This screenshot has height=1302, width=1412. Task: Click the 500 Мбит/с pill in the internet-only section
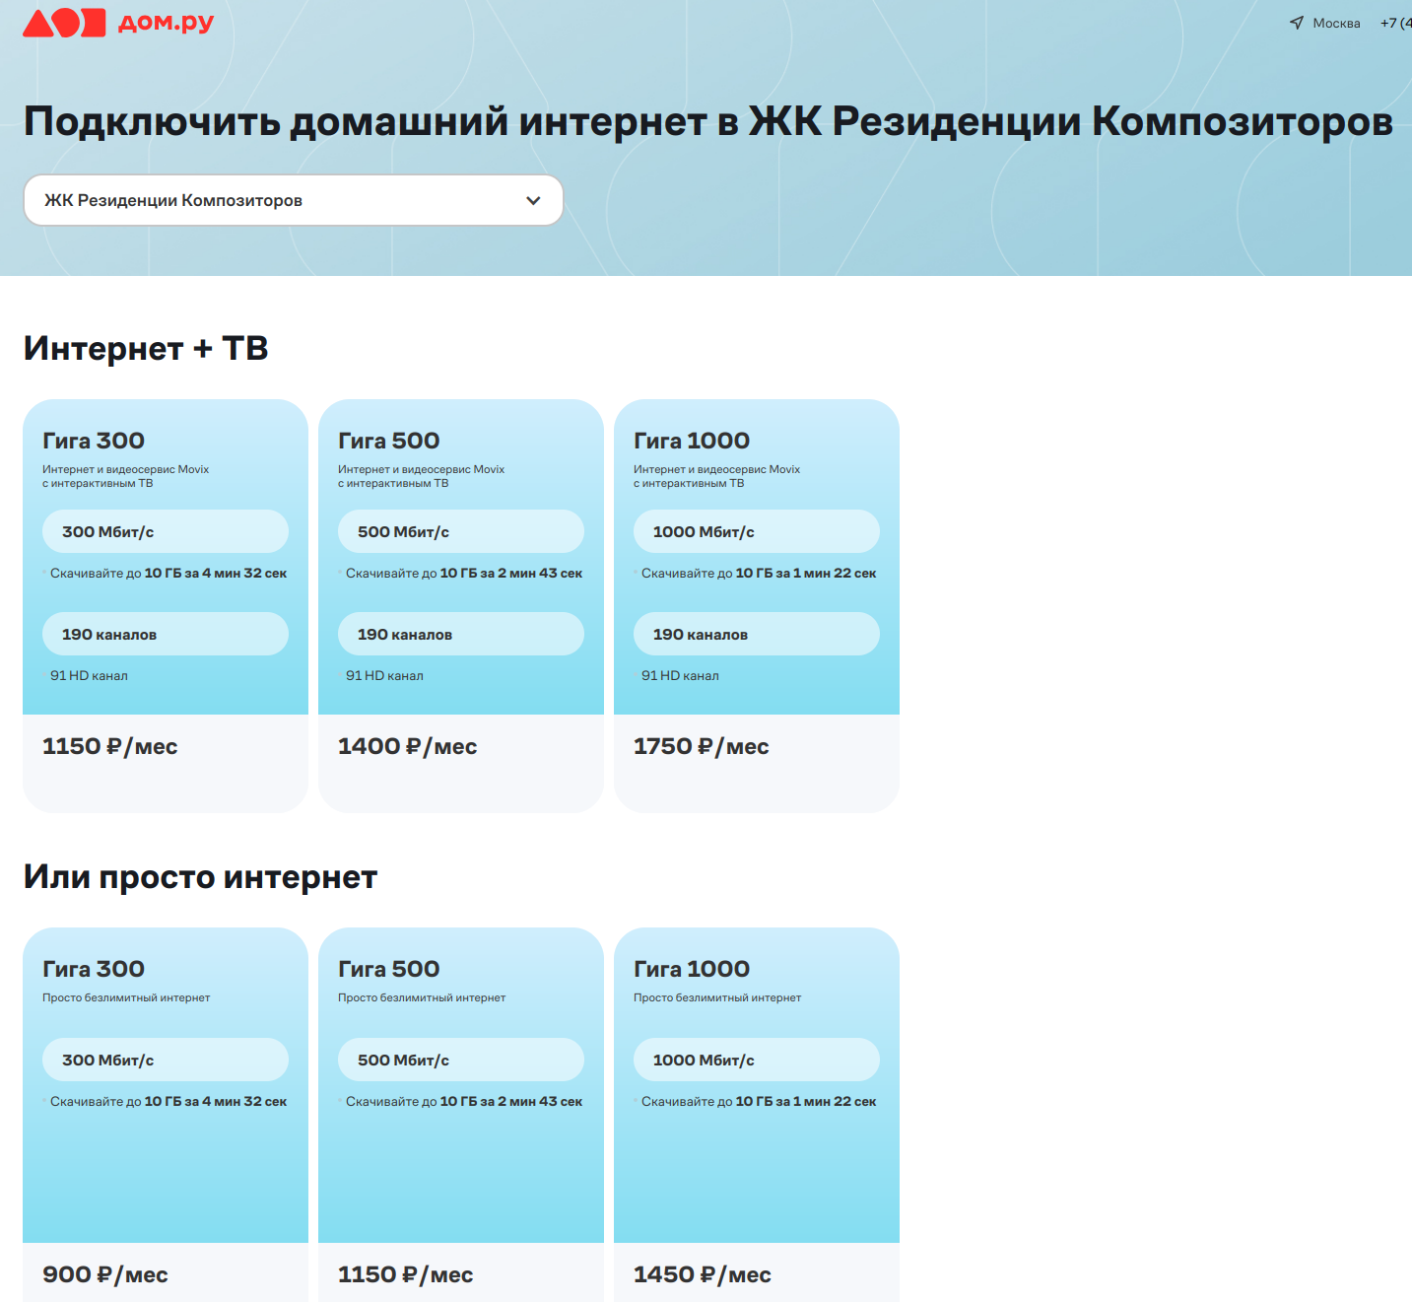[x=461, y=1060]
